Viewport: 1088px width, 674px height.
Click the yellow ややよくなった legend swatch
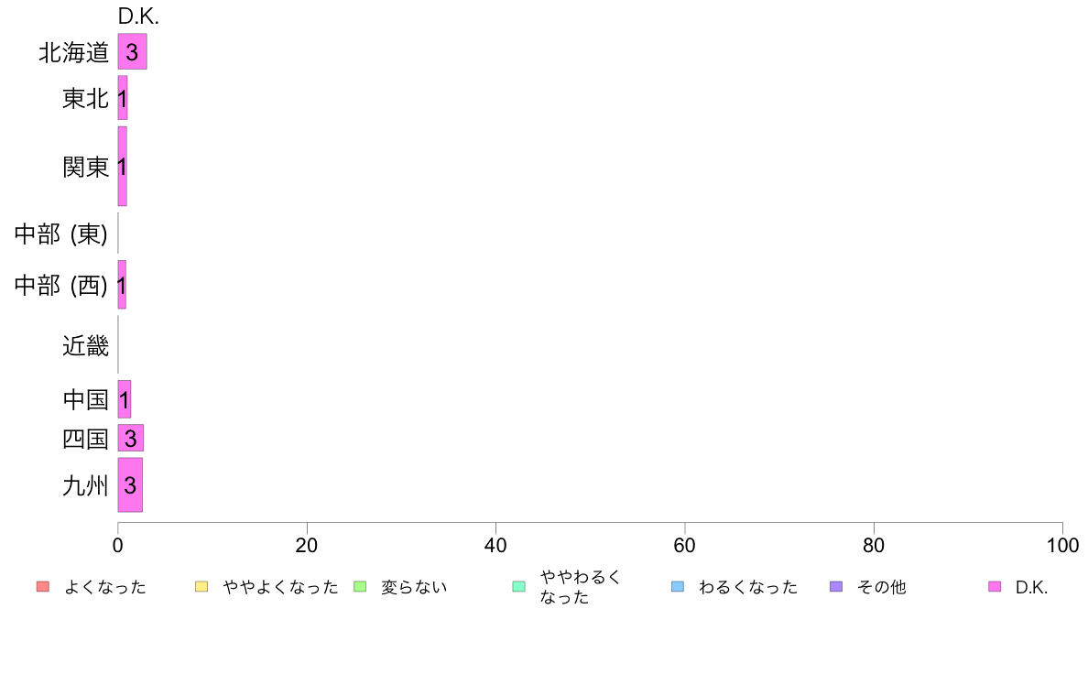(x=201, y=586)
